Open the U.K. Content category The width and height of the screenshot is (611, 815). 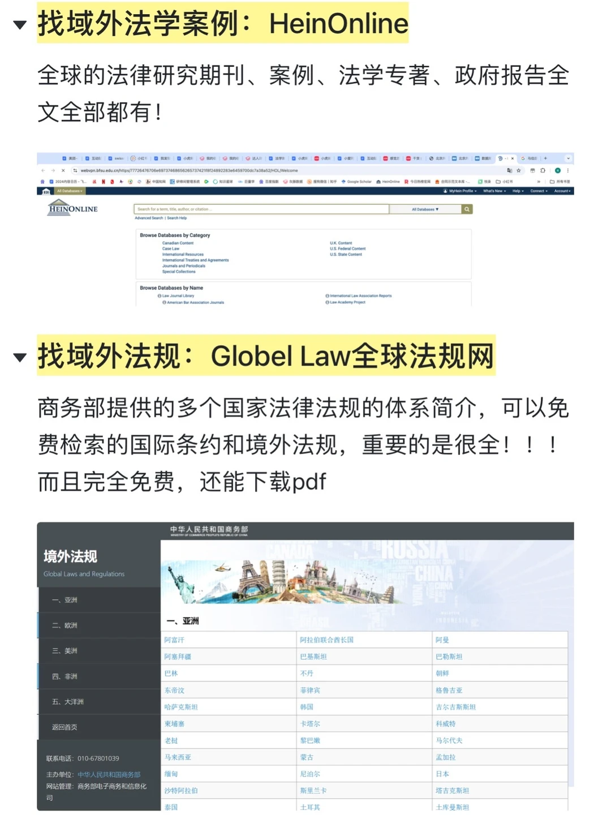tap(341, 243)
